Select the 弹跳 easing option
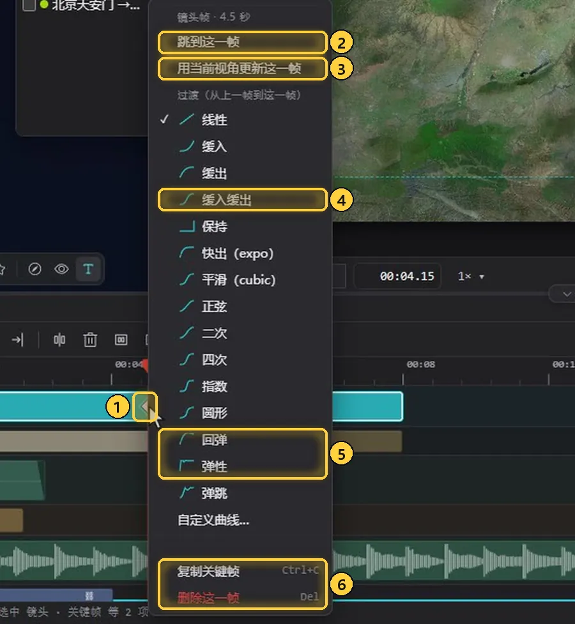This screenshot has width=575, height=624. (x=240, y=494)
